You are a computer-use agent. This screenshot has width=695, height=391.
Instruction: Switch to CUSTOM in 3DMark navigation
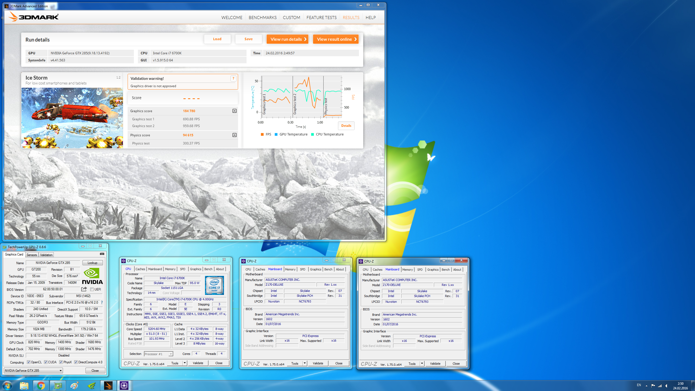pos(291,17)
